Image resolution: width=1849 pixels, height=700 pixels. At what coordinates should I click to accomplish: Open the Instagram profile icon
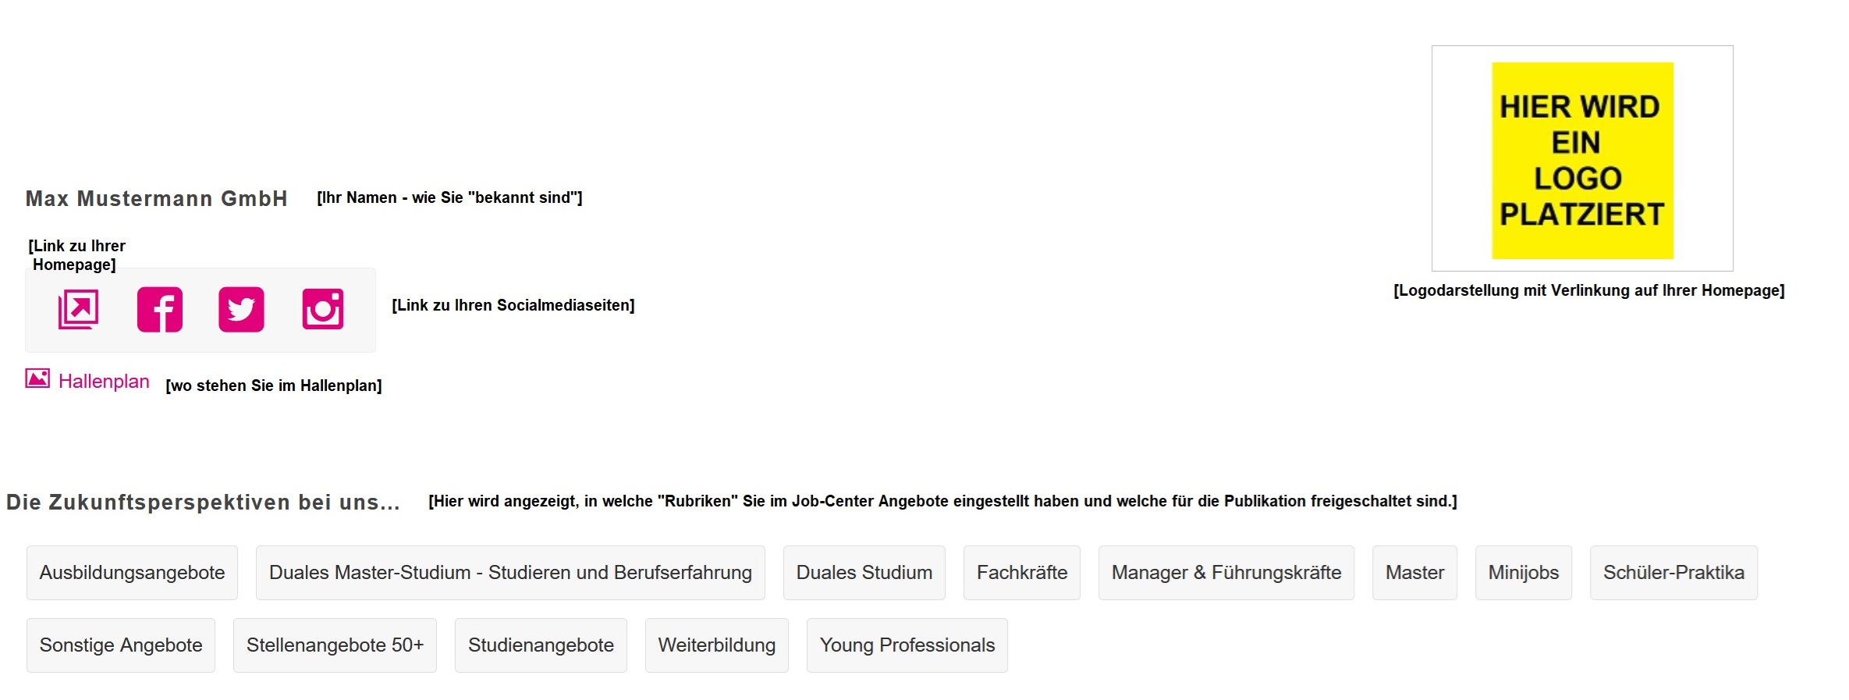pyautogui.click(x=323, y=309)
